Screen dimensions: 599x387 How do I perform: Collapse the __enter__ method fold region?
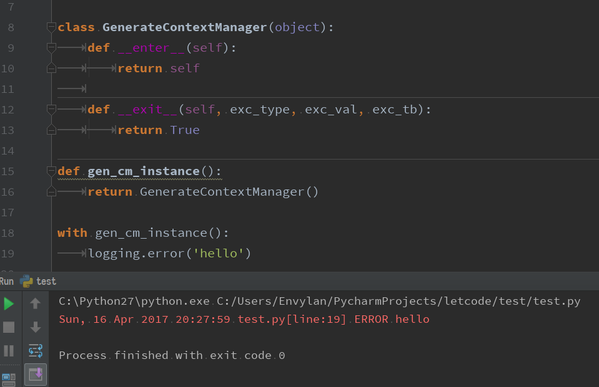click(x=50, y=45)
